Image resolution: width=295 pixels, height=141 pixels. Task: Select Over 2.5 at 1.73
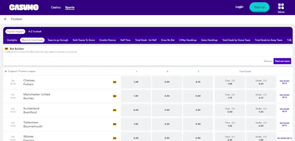point(230,96)
